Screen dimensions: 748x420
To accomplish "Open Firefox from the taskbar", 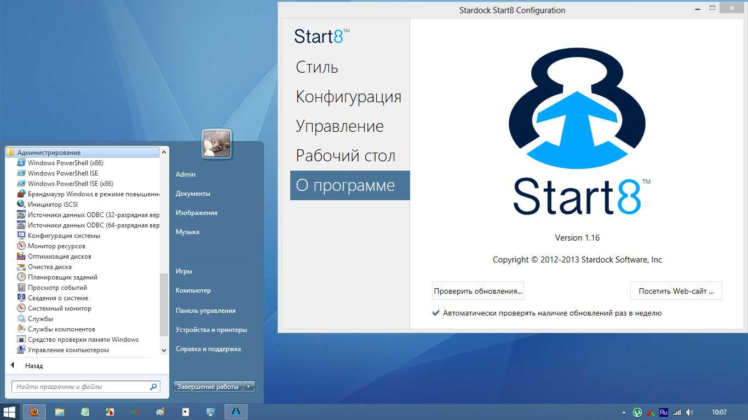I will [34, 412].
